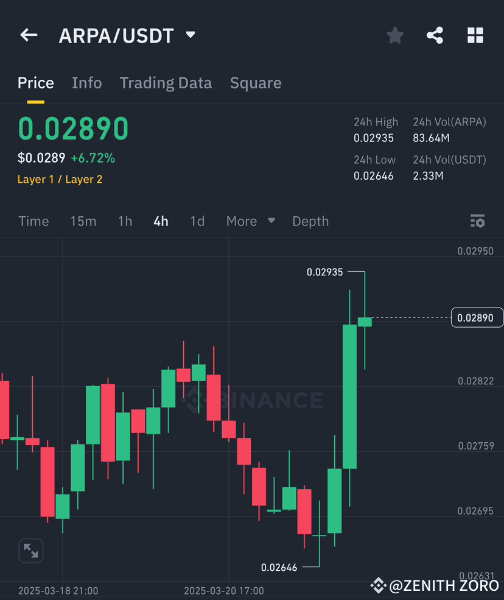Image resolution: width=504 pixels, height=600 pixels.
Task: Open the Info tab
Action: coord(86,83)
